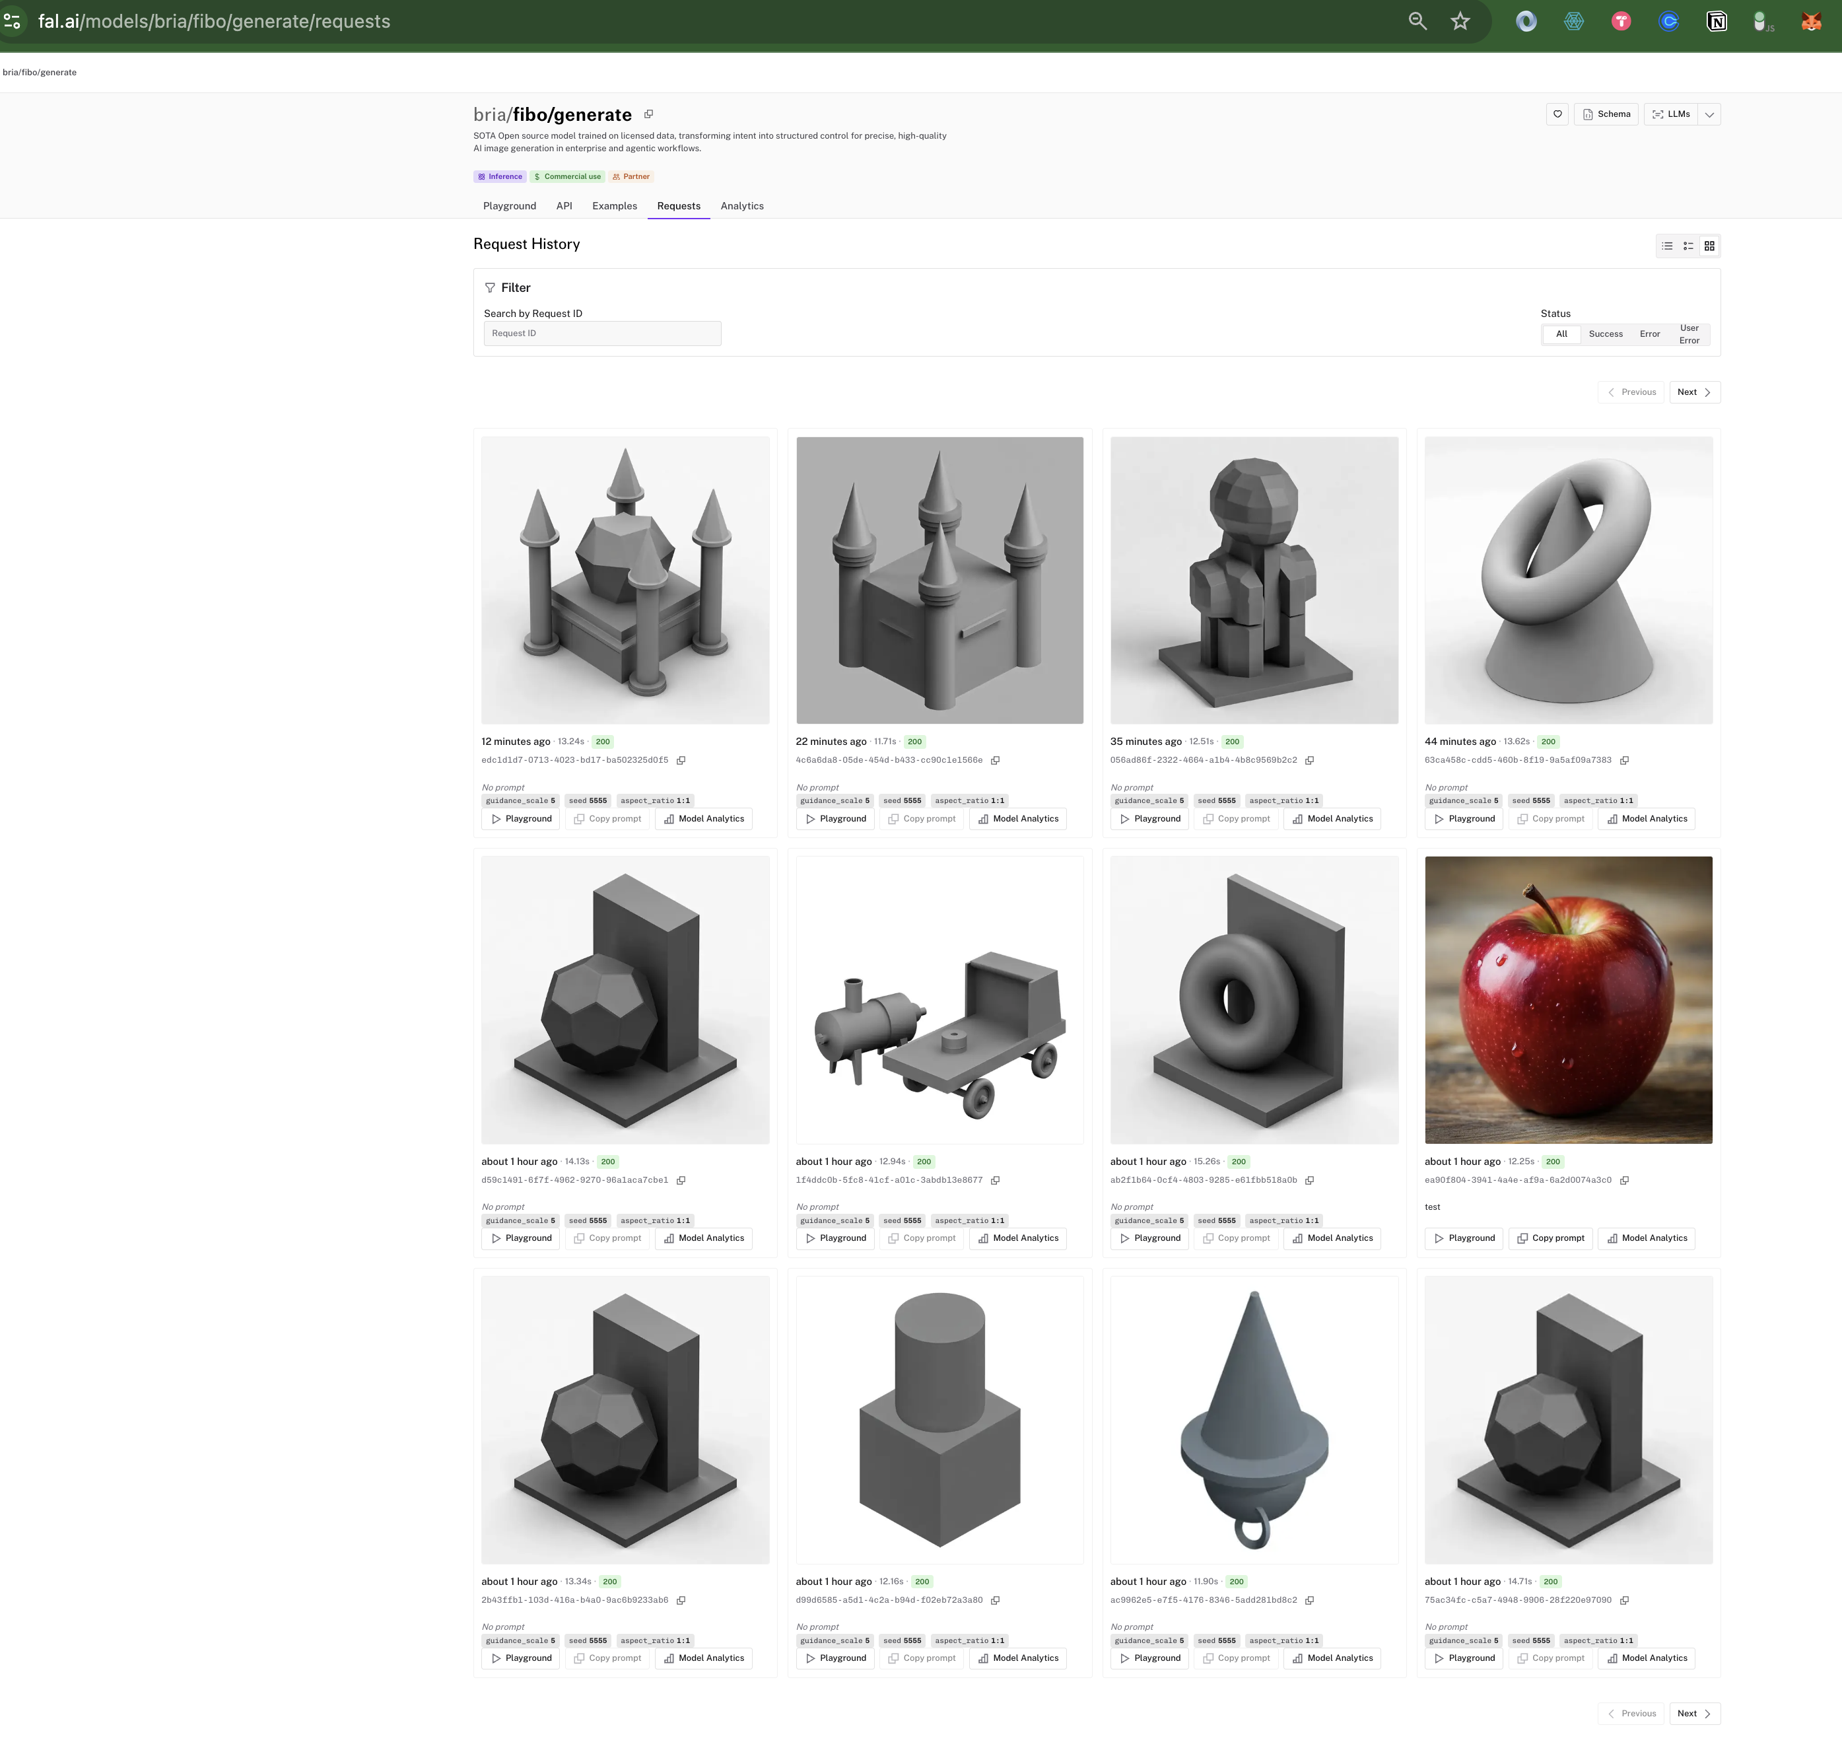Copy request ID starting with edc1d1d7

(681, 760)
